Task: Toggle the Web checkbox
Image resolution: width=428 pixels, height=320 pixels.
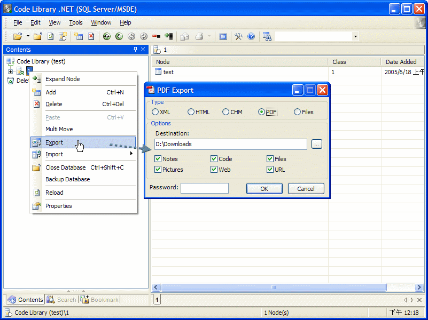Action: (214, 170)
